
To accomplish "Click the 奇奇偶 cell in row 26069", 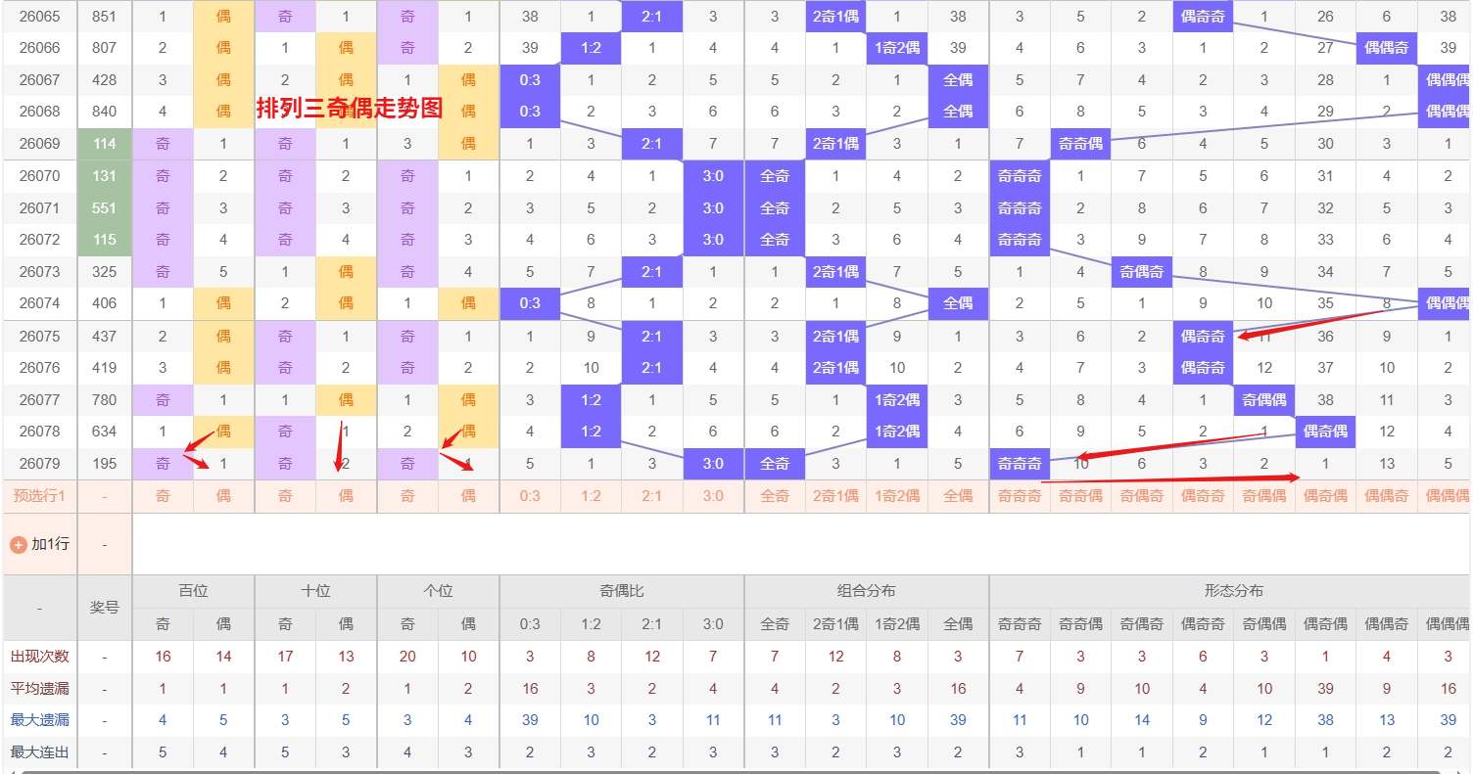I will point(1080,144).
